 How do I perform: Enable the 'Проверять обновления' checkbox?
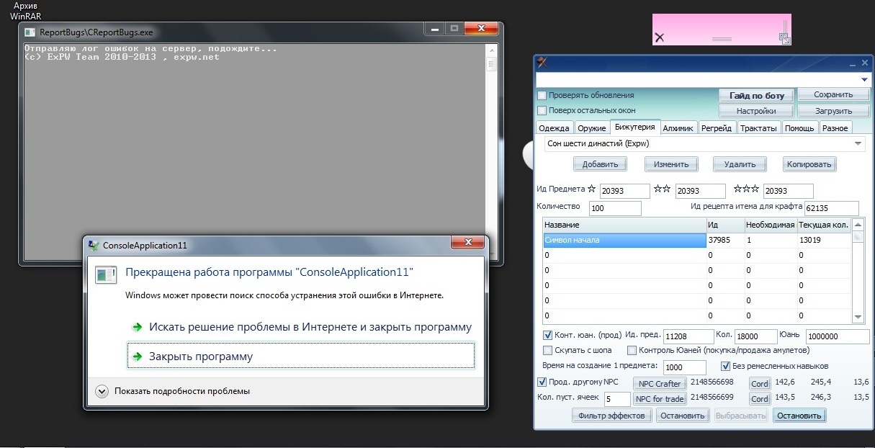pyautogui.click(x=542, y=95)
